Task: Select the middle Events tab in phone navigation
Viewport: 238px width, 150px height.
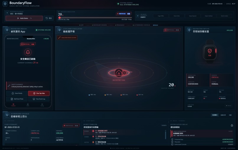Action: (28, 105)
